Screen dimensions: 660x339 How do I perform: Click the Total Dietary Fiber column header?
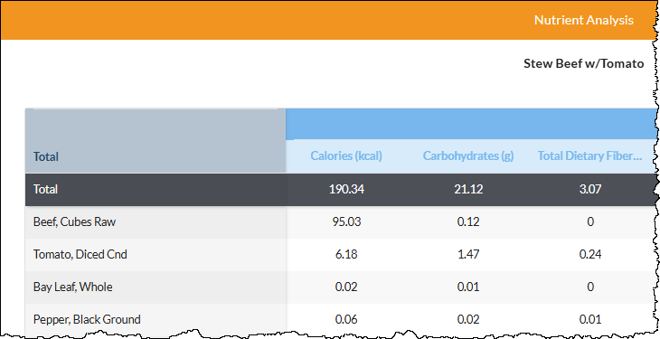(x=589, y=156)
